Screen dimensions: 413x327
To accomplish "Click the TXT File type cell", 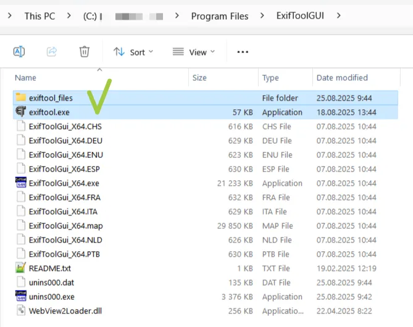I will 276,268.
